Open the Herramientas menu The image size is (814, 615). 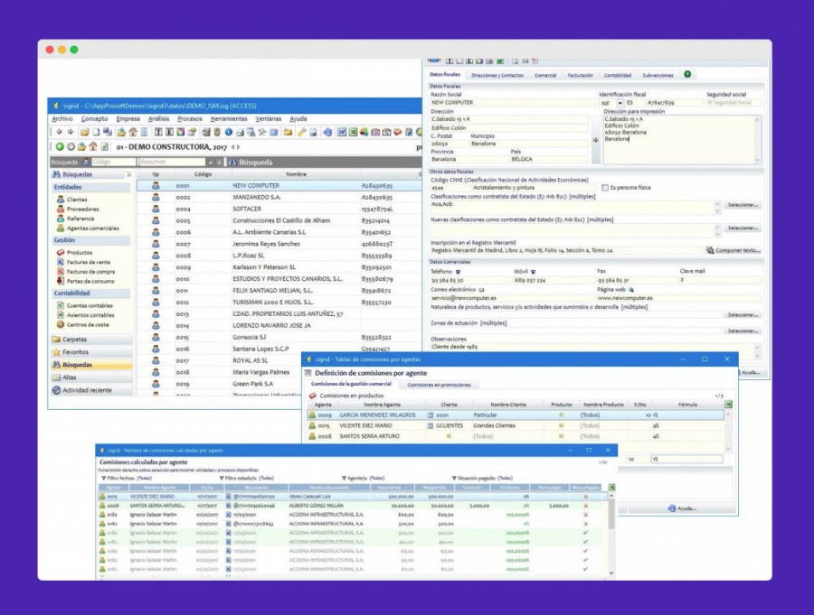point(229,118)
